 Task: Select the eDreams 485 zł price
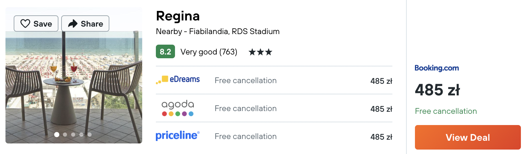click(381, 81)
